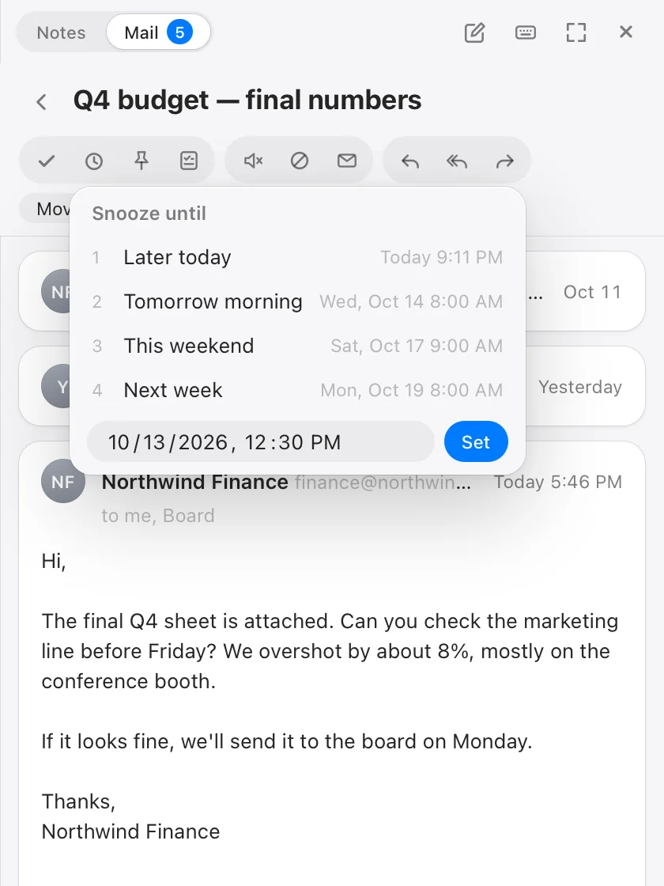
Task: Click the snooze clock icon
Action: click(94, 161)
